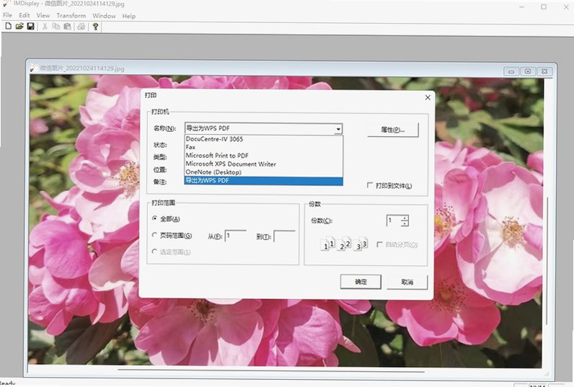This screenshot has width=574, height=387.
Task: Click the Paste toolbar icon
Action: [67, 27]
